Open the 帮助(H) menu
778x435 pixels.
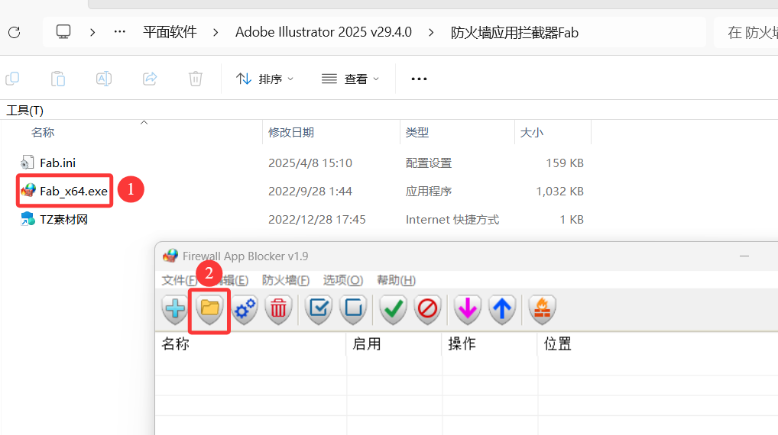pos(396,280)
